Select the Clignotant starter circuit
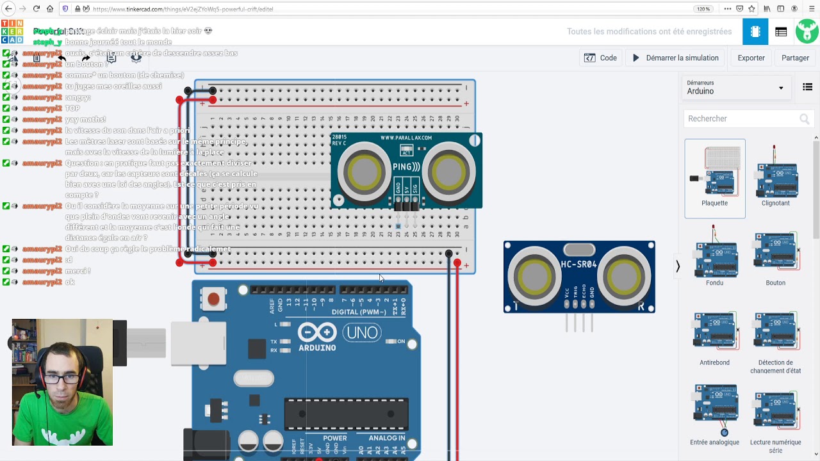 [x=776, y=176]
